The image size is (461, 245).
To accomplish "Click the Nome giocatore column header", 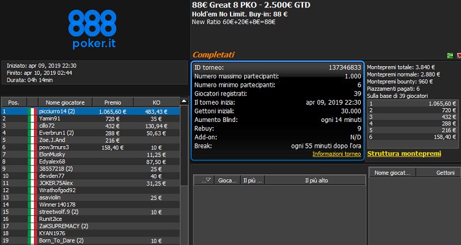I will click(x=61, y=102).
